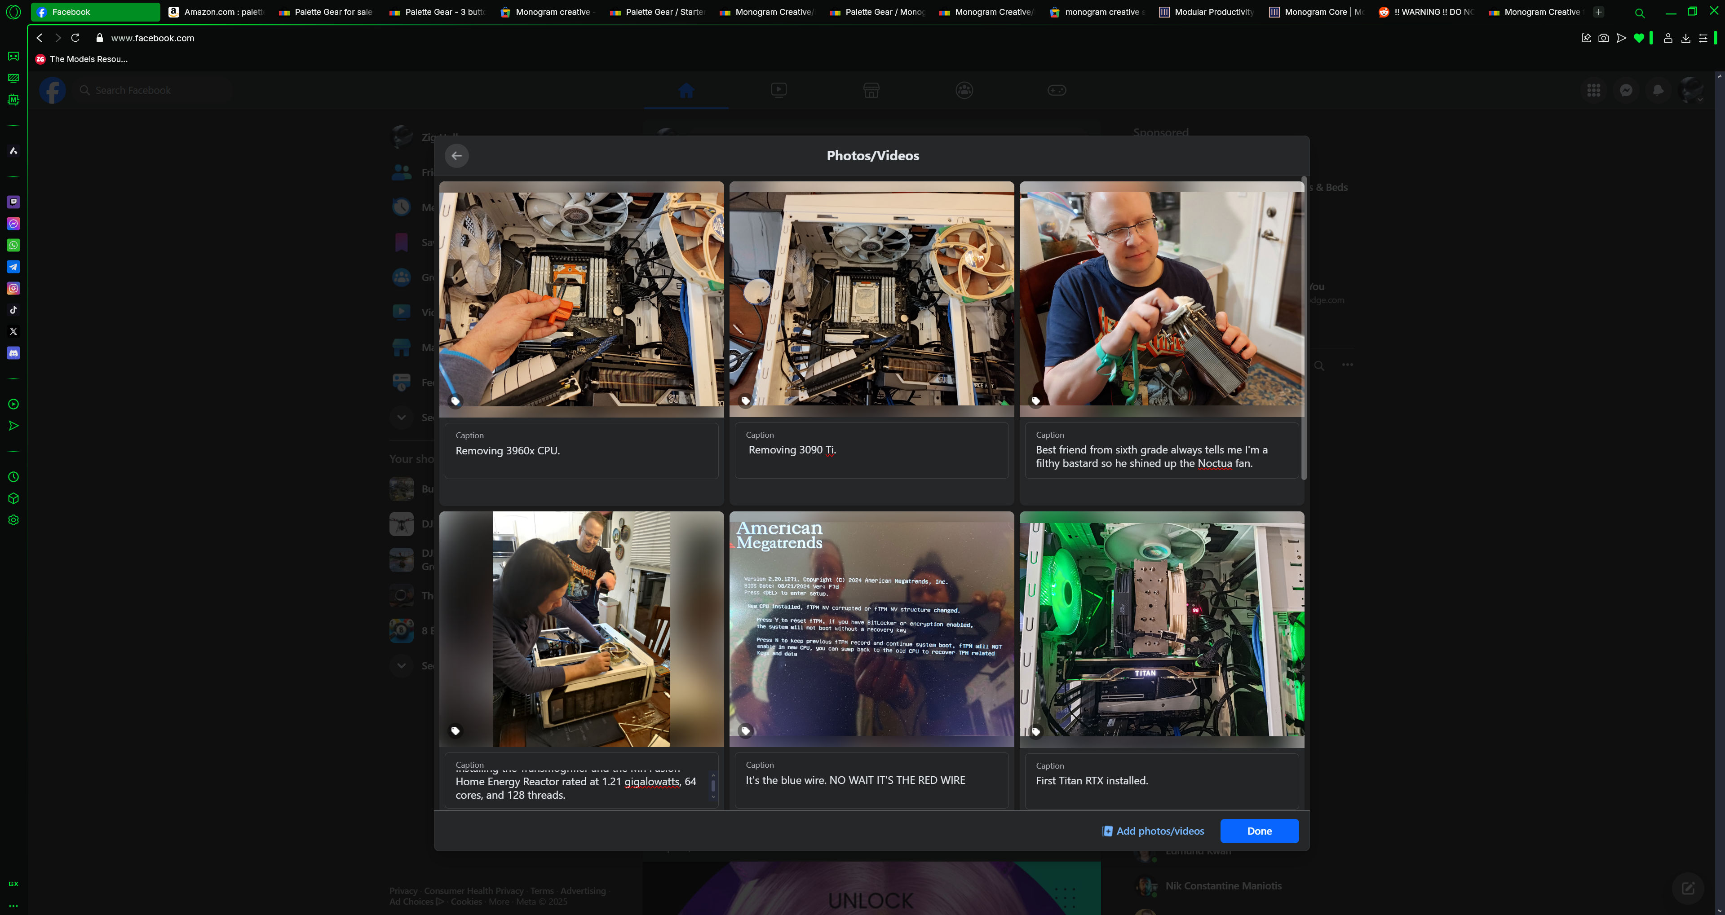Open Aria AI sidebar icon
The width and height of the screenshot is (1725, 915).
13,150
